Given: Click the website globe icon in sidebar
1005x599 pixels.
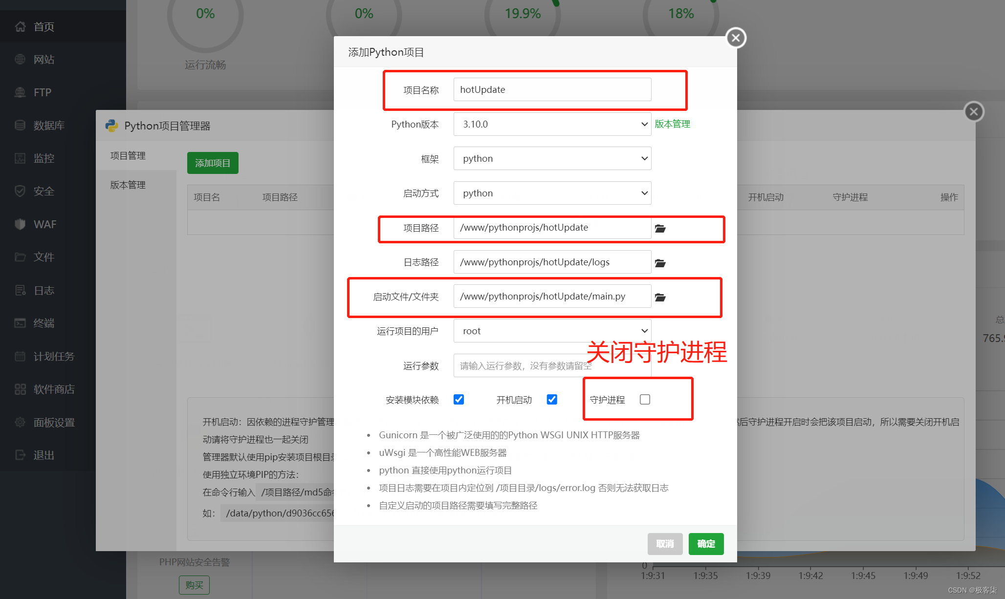Looking at the screenshot, I should (20, 59).
